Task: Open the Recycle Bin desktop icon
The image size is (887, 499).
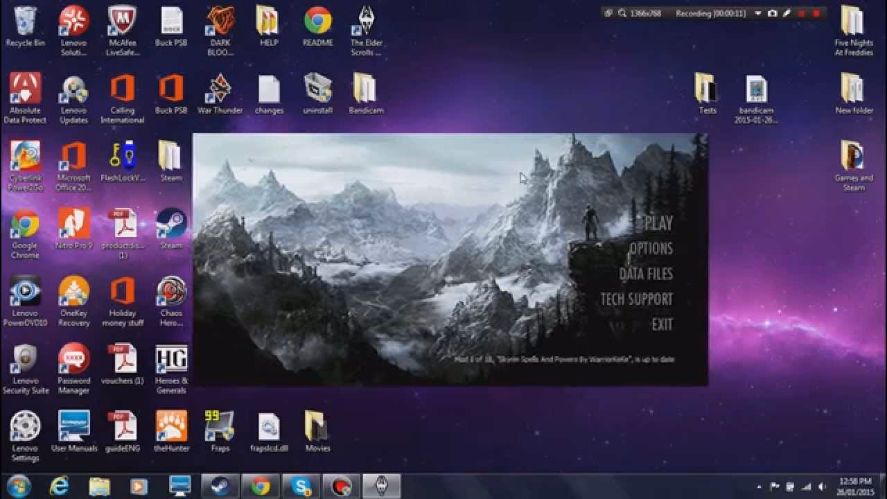Action: click(25, 26)
